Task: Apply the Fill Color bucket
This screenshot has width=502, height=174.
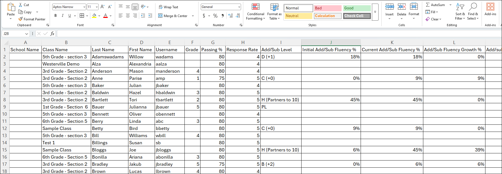Action: coord(94,16)
